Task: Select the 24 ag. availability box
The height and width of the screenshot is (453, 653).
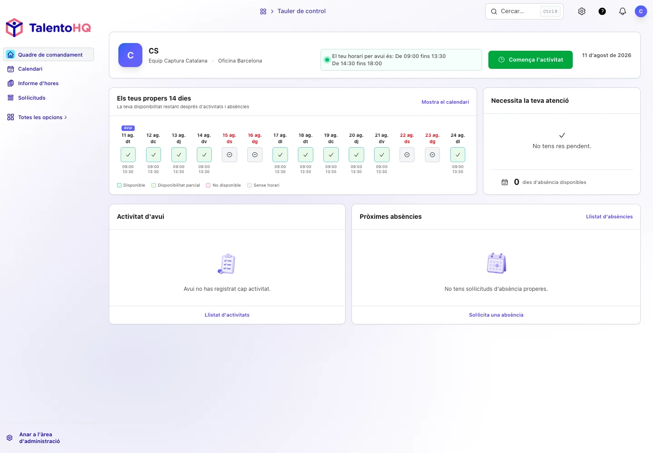Action: [x=458, y=154]
